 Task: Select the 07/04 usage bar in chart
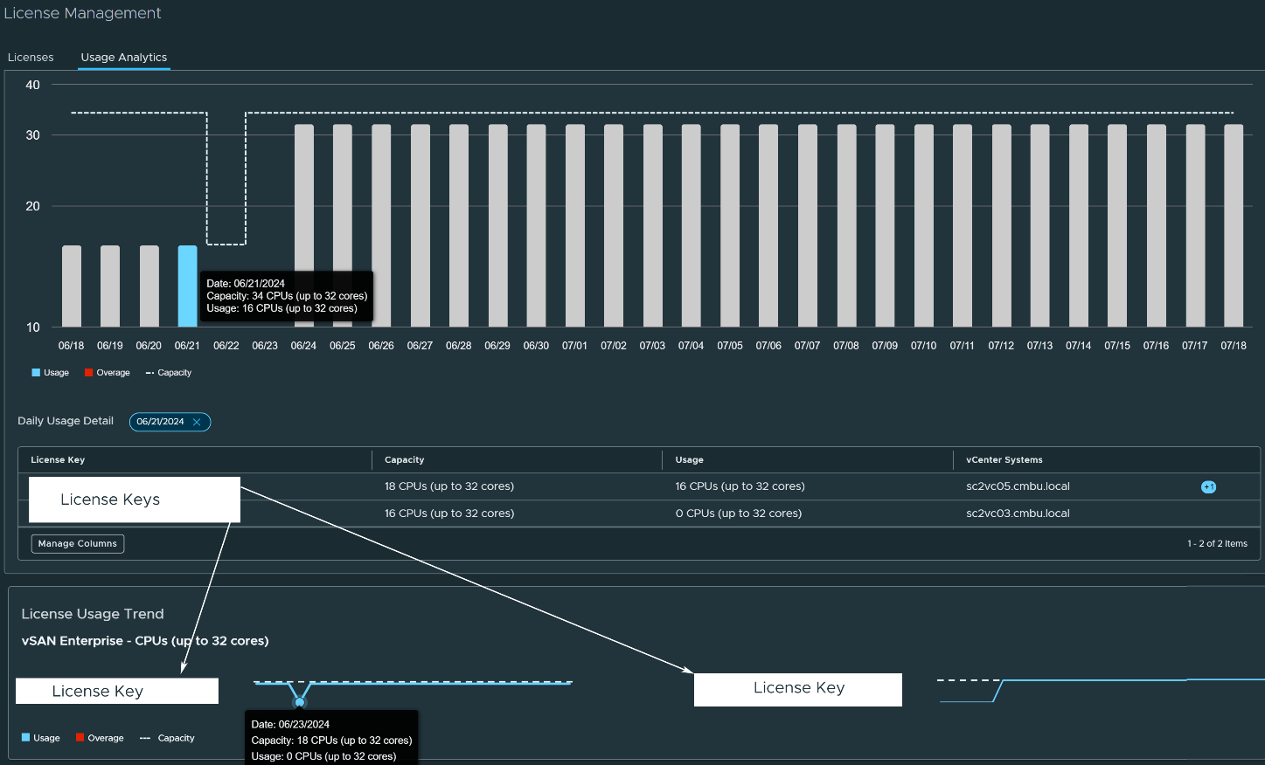tap(691, 227)
